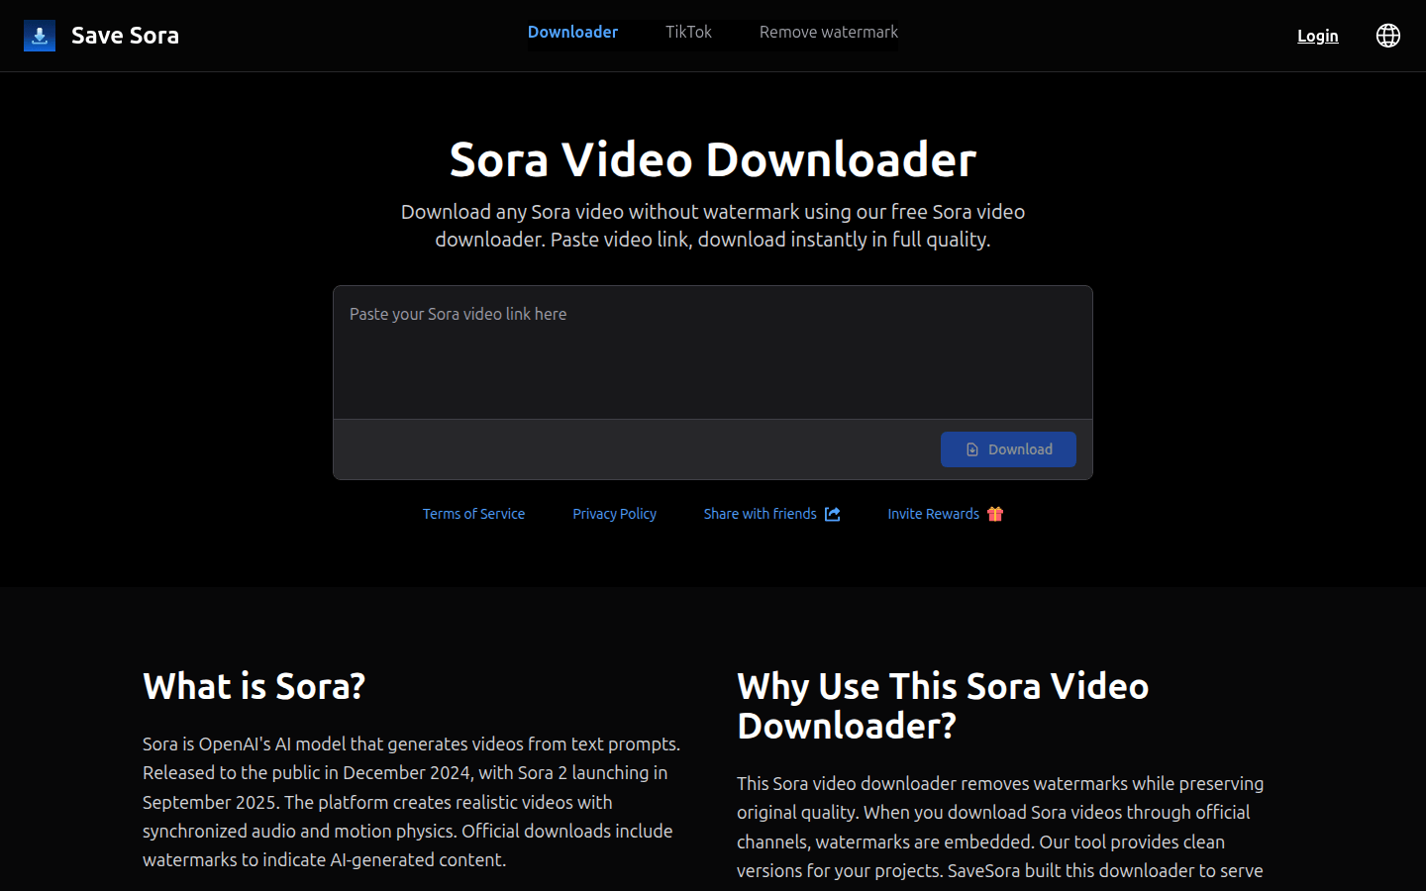The width and height of the screenshot is (1426, 891).
Task: Click Share with friends
Action: (x=760, y=513)
